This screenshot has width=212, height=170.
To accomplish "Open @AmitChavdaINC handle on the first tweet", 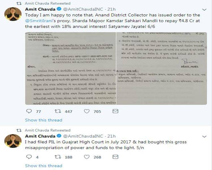I will tap(85, 9).
